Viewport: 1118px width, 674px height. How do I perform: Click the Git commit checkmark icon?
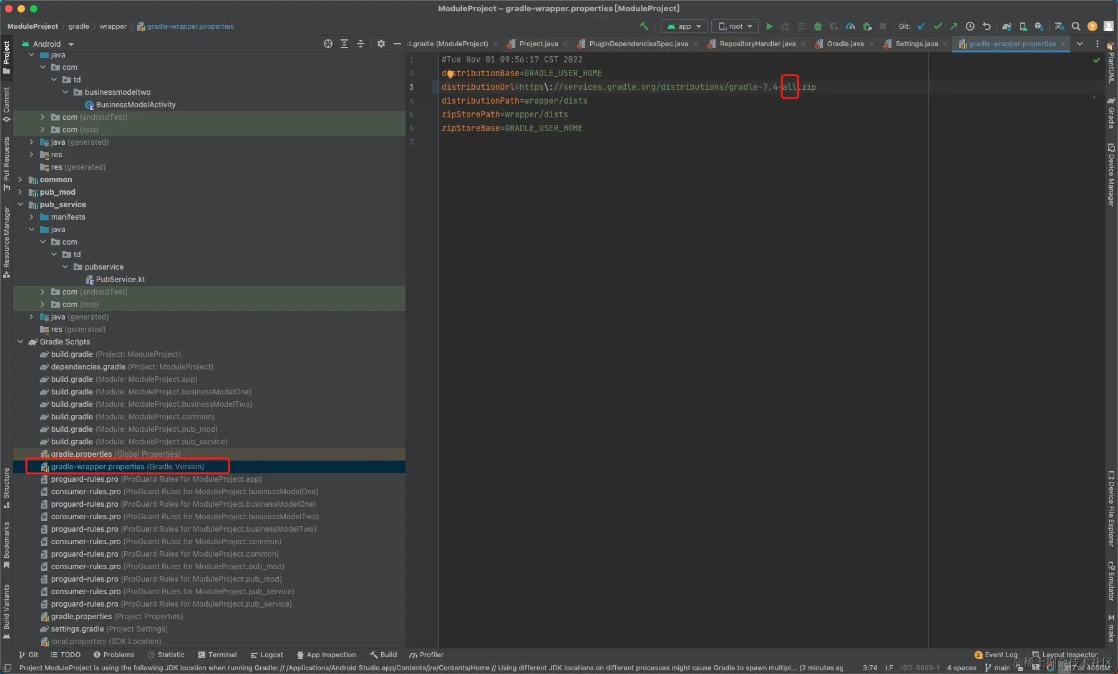(x=938, y=26)
